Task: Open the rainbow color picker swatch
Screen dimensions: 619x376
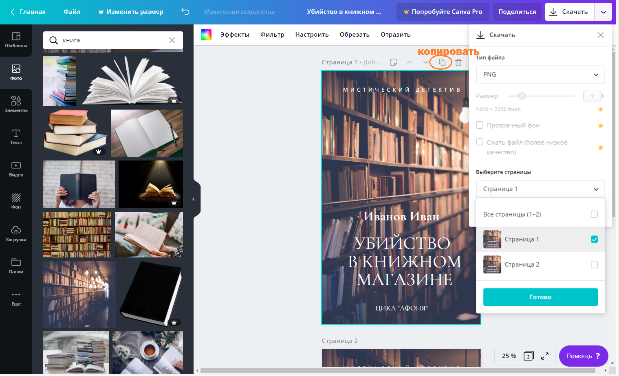Action: click(x=206, y=35)
